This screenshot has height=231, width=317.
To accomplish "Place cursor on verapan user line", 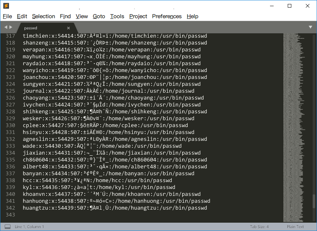I will (112, 50).
